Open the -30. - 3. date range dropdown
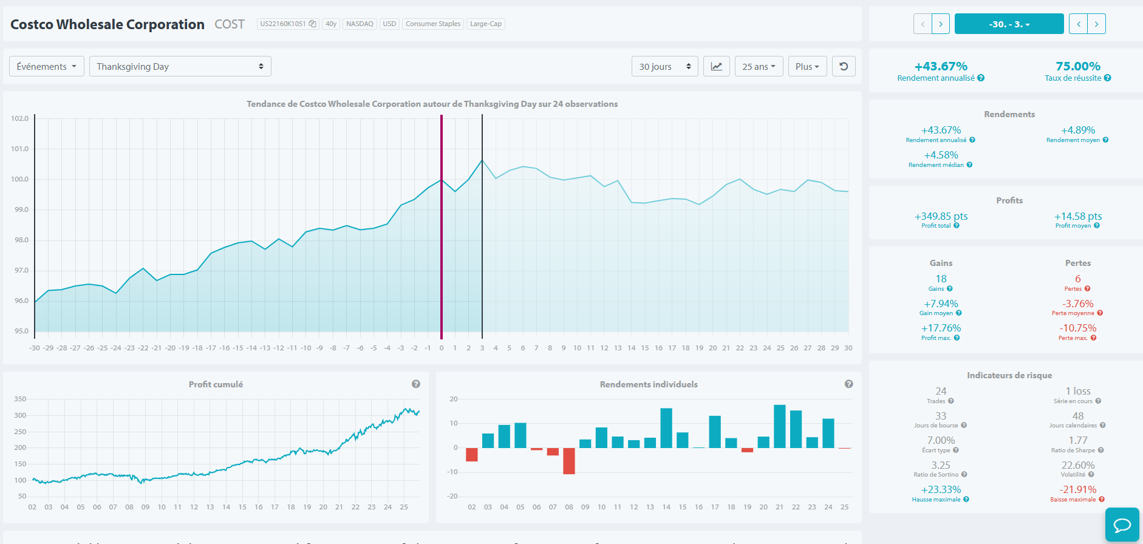Viewport: 1143px width, 544px height. [1009, 24]
